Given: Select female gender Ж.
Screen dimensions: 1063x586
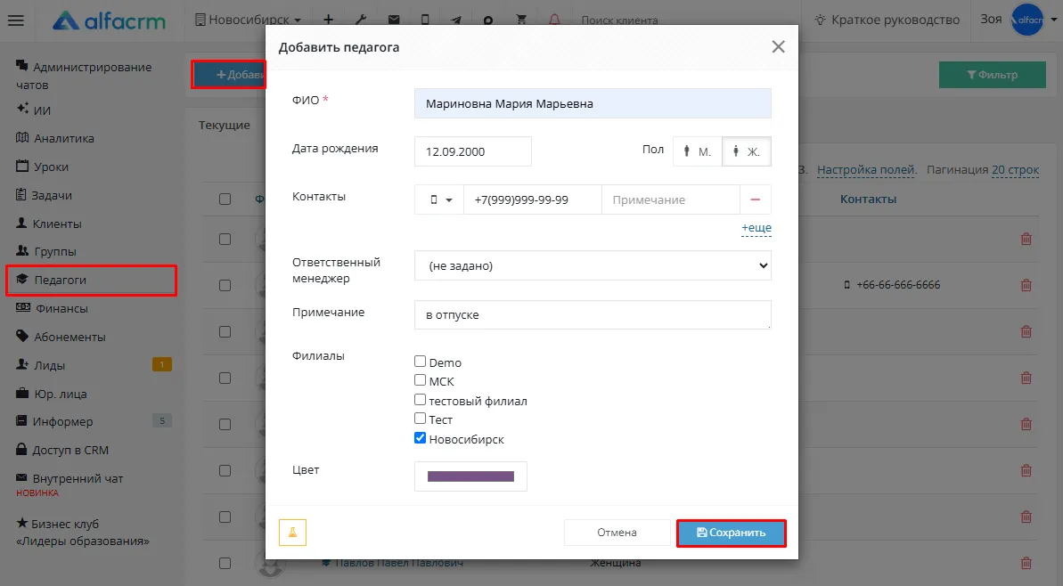Looking at the screenshot, I should [x=747, y=151].
